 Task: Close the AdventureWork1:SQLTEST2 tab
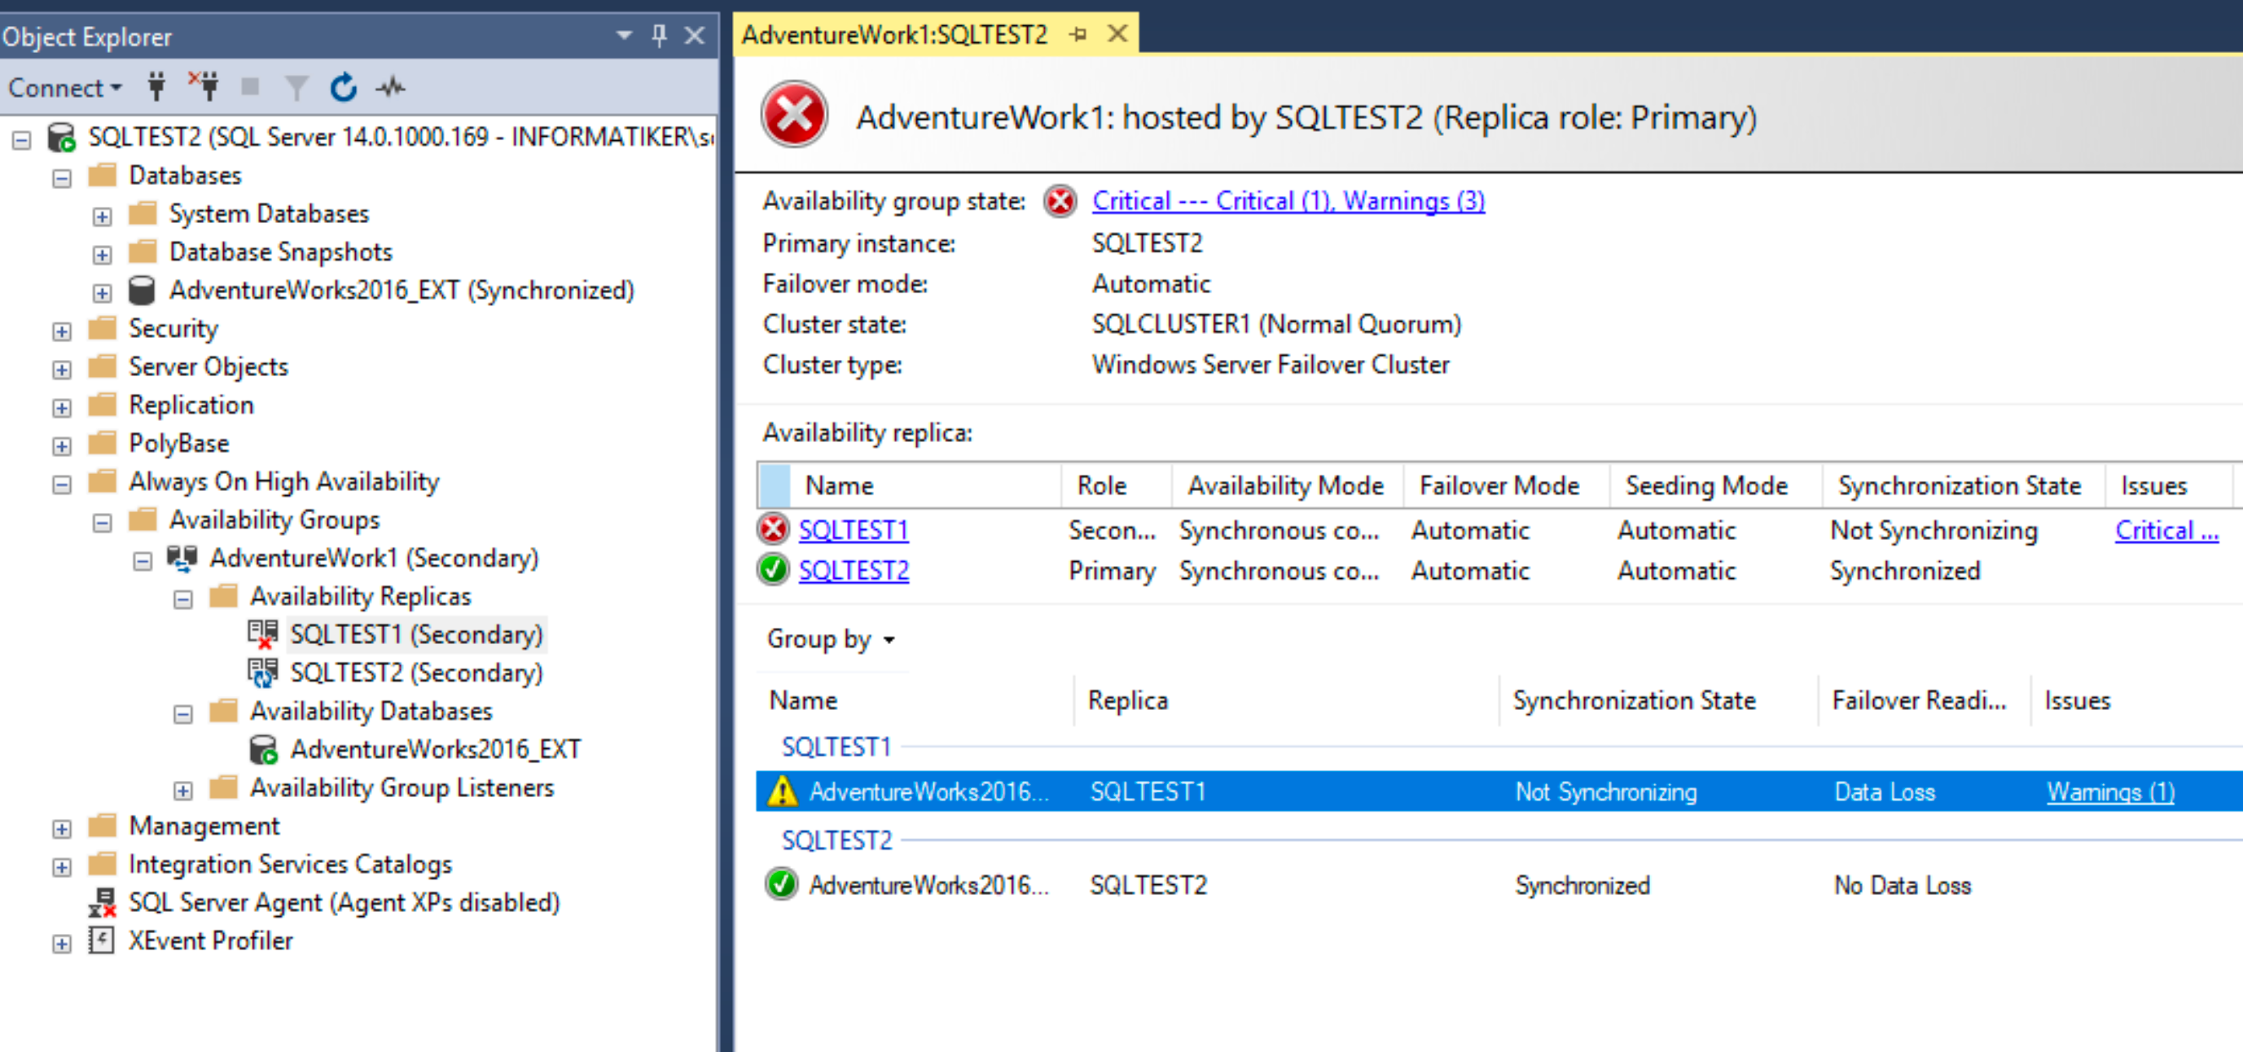[1117, 34]
